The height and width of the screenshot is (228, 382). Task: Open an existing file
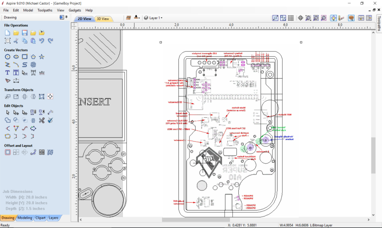(x=16, y=32)
